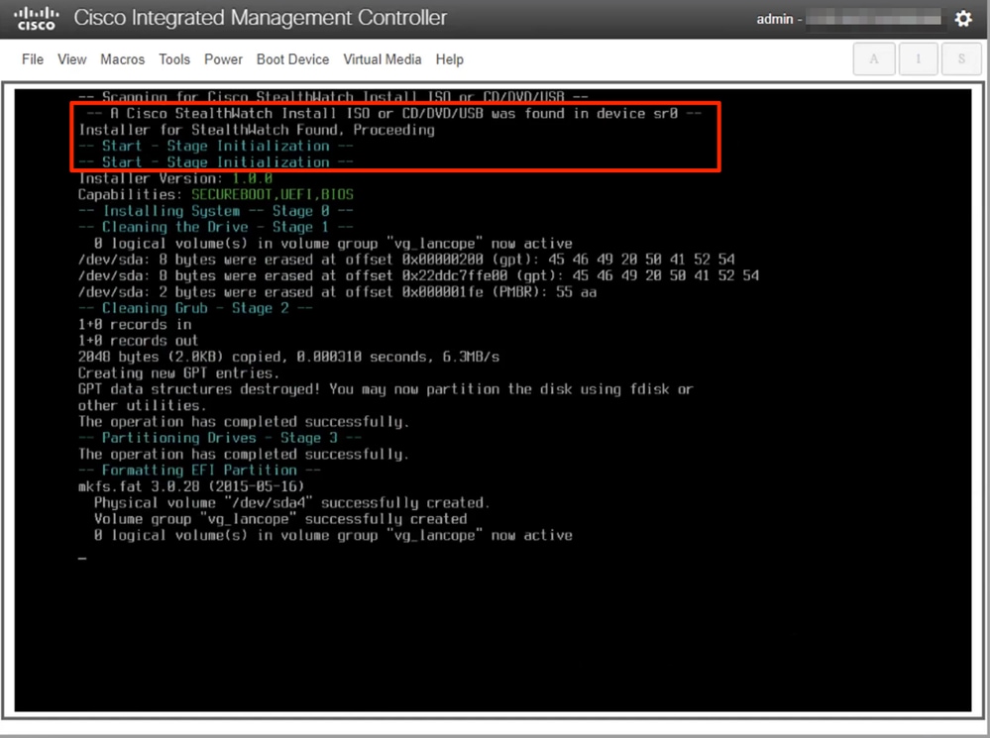Screen dimensions: 990x738
Task: Click the 'Creating new GPT entries.' line
Action: (x=178, y=373)
